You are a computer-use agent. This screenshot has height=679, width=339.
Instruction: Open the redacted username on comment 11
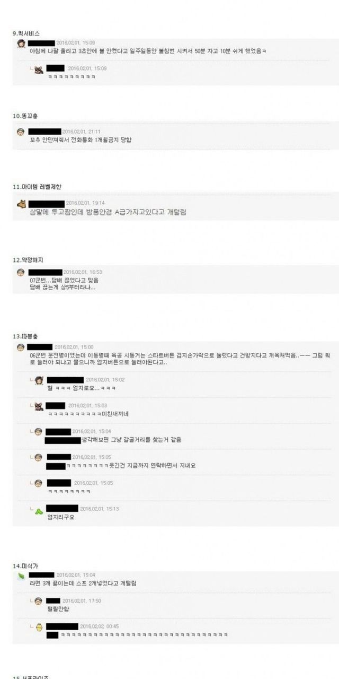click(46, 203)
